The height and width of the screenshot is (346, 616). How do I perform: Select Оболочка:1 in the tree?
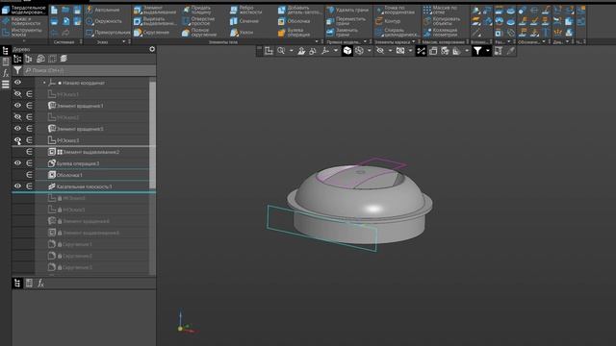[x=69, y=175]
